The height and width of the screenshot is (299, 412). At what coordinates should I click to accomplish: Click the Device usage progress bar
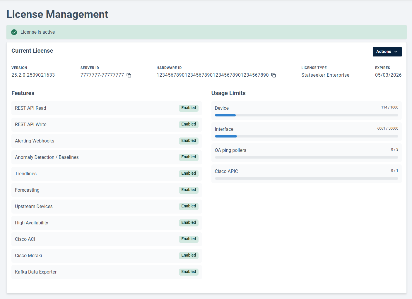(x=306, y=115)
